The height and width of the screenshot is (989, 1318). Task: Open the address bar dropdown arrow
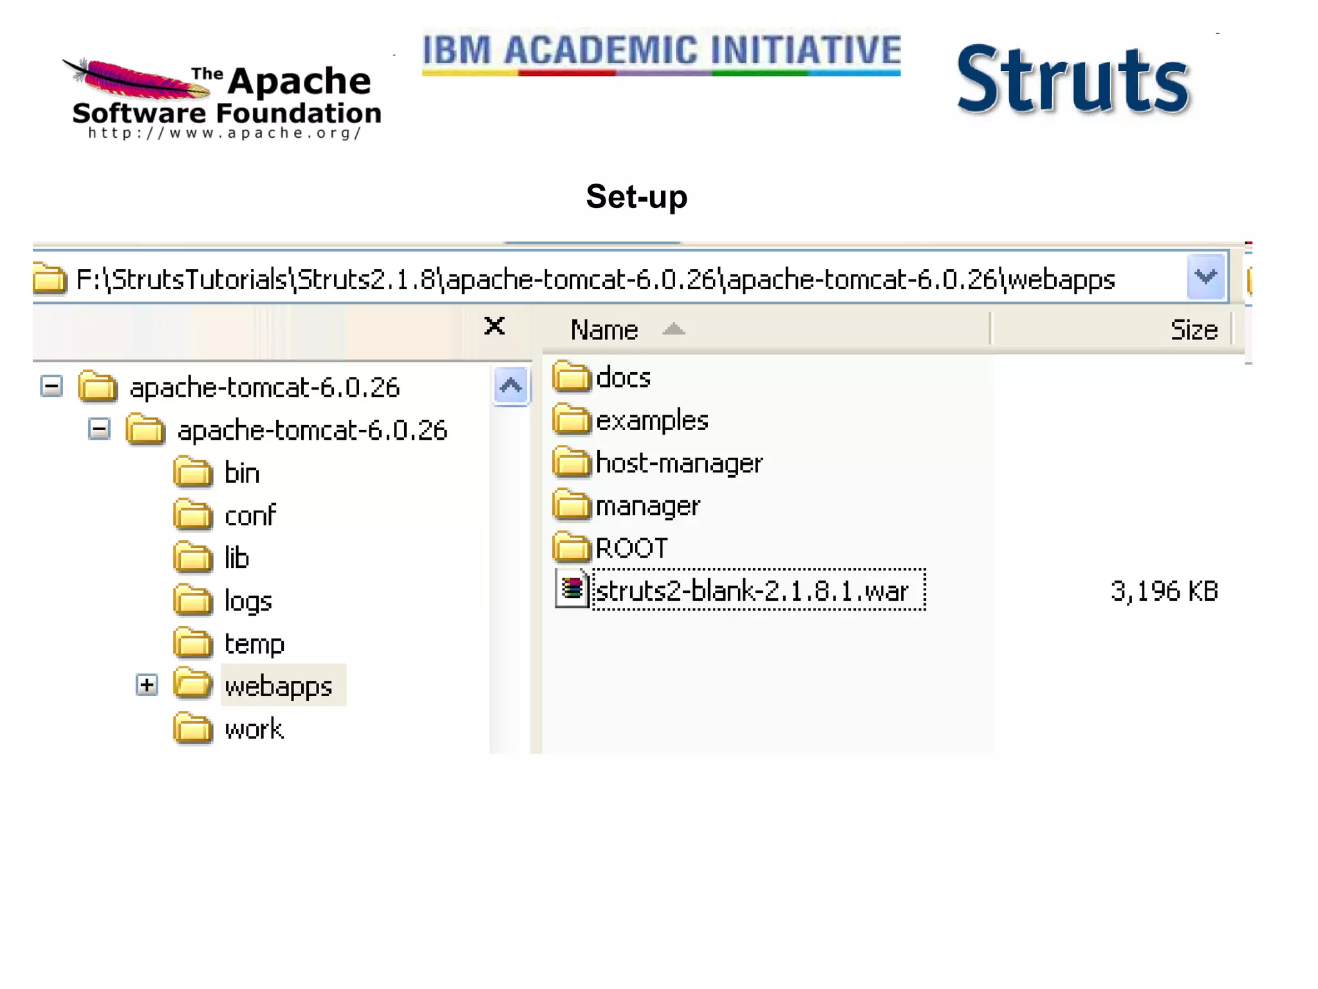pyautogui.click(x=1205, y=278)
